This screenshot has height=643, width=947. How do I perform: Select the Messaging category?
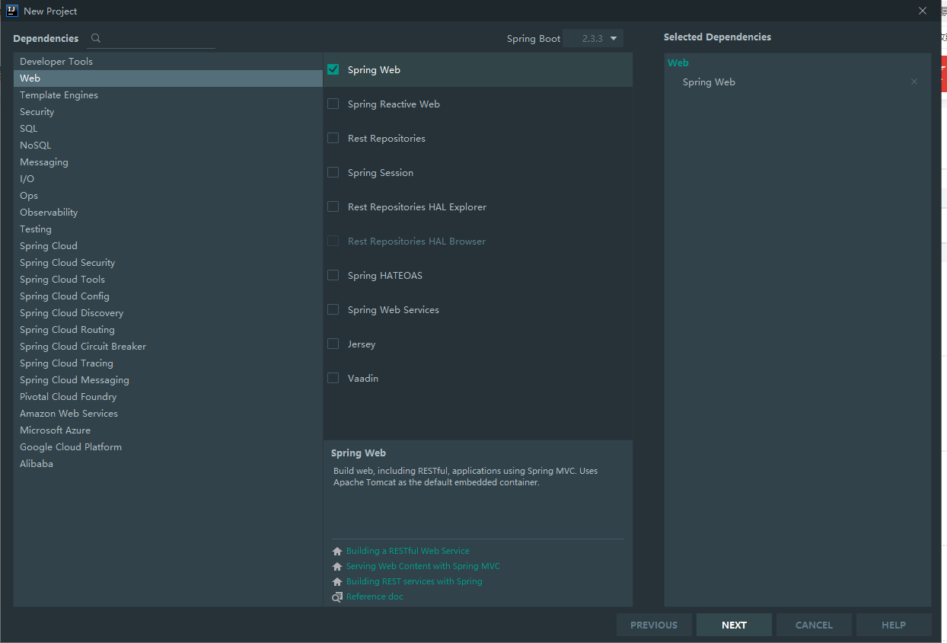(168, 162)
